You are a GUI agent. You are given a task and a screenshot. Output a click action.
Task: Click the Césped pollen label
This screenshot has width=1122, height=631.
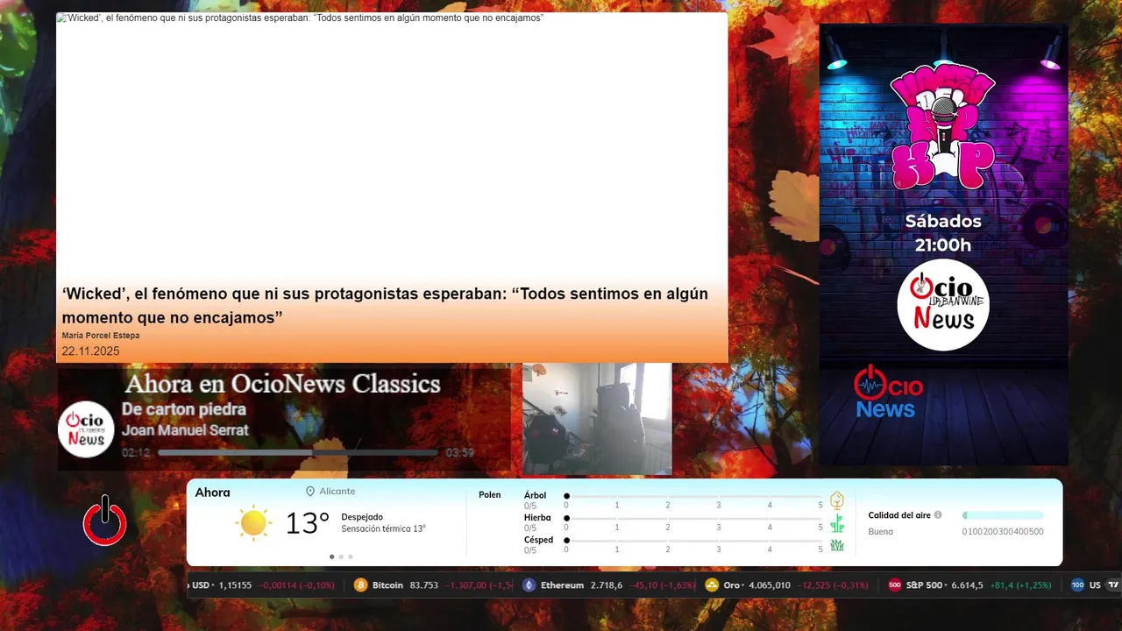(x=538, y=540)
